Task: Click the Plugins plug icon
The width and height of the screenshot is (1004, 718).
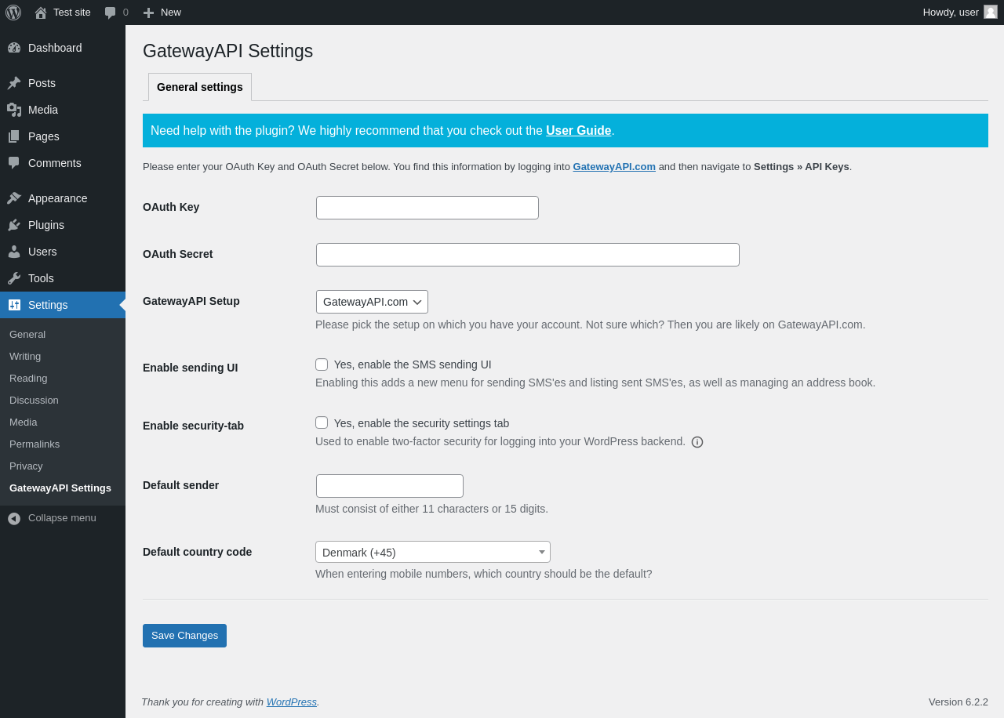Action: point(14,225)
